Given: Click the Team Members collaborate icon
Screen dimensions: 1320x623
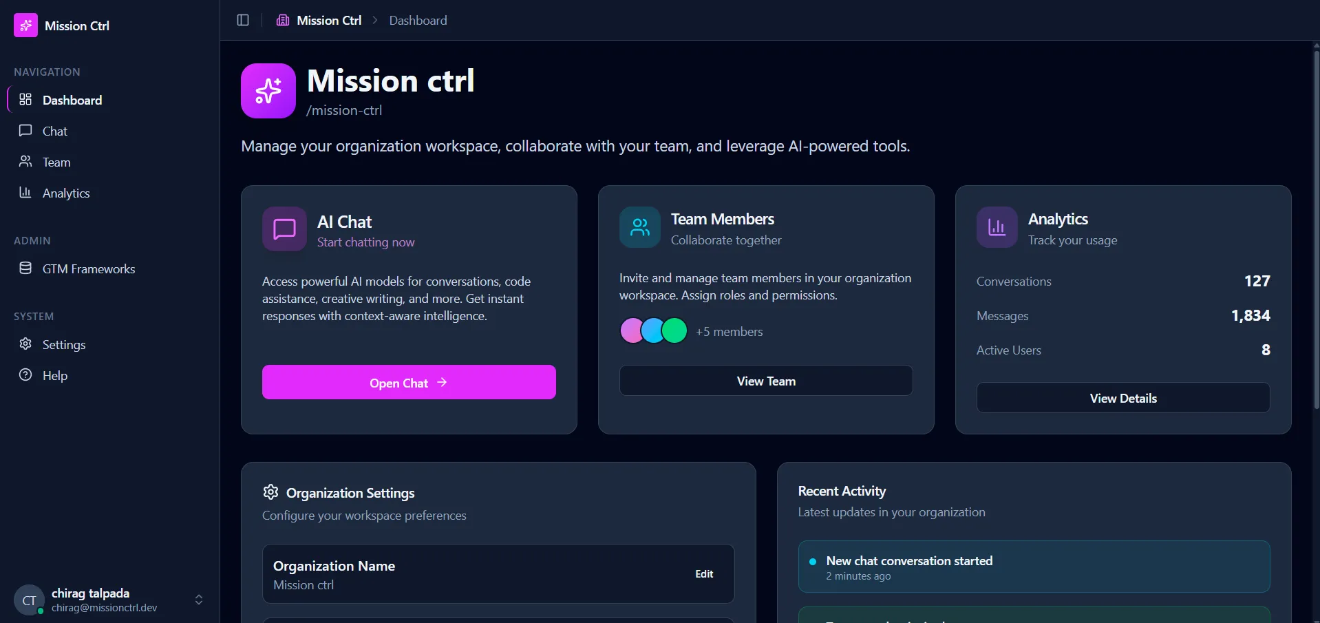Looking at the screenshot, I should 639,227.
